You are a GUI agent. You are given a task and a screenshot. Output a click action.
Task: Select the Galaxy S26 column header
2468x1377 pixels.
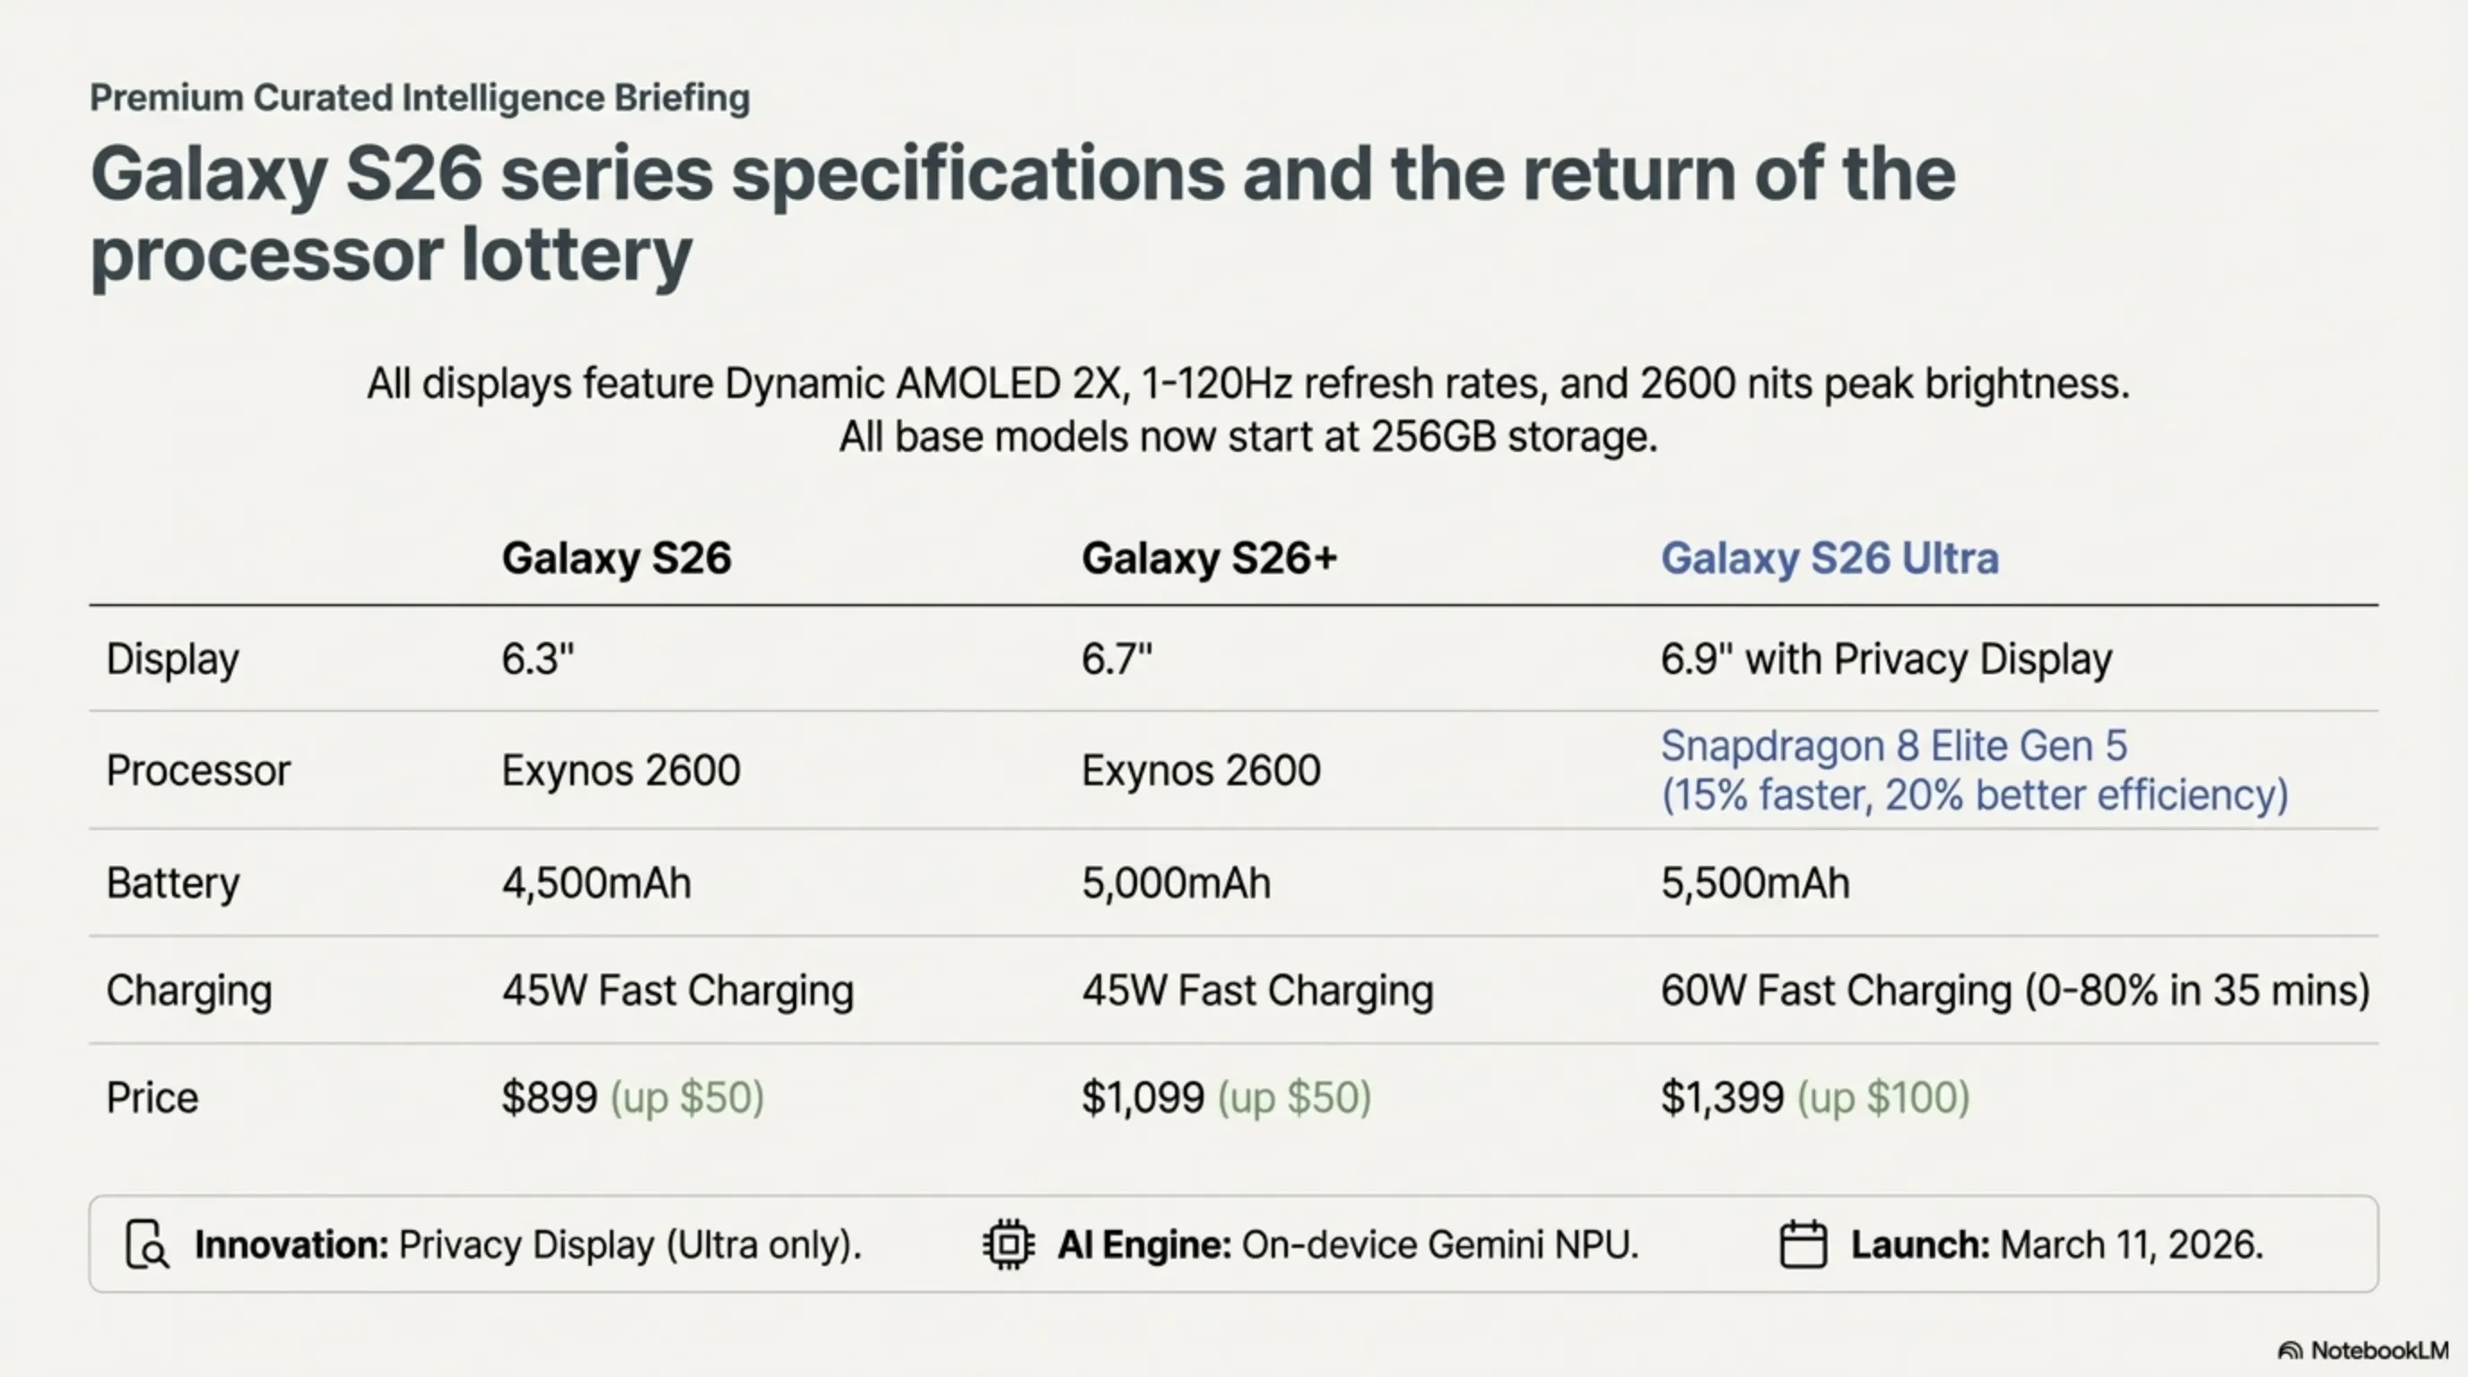tap(616, 559)
